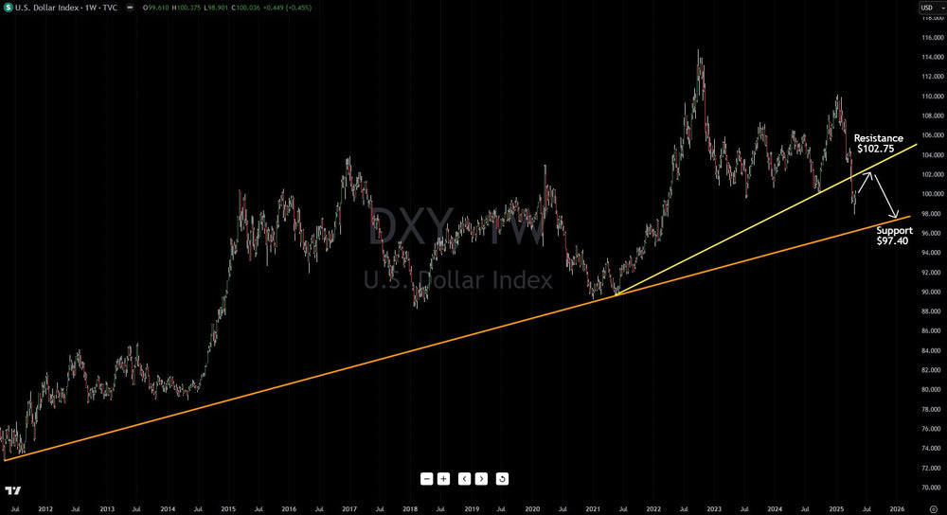Click the 2026 time axis label
Image resolution: width=947 pixels, height=515 pixels.
[897, 509]
